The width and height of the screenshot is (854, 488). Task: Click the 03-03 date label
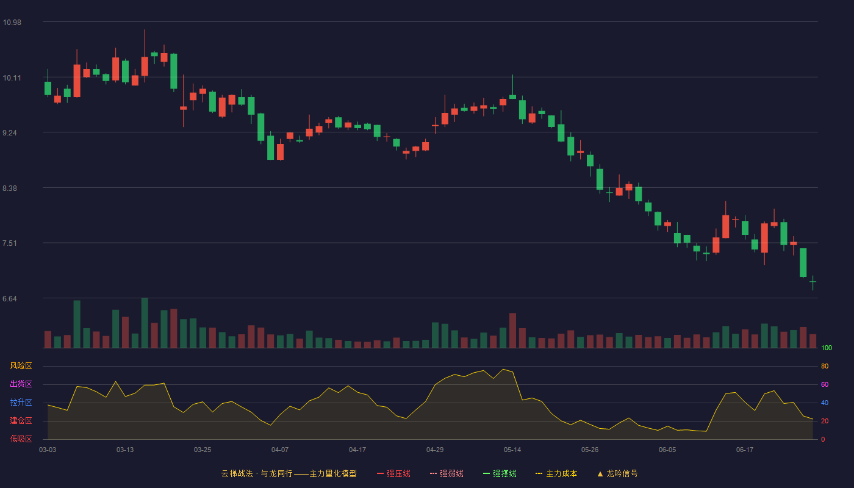coord(48,450)
